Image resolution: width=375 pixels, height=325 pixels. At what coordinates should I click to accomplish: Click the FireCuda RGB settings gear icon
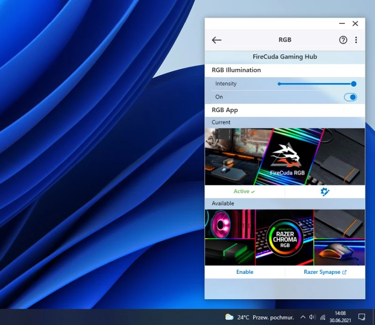coord(325,191)
